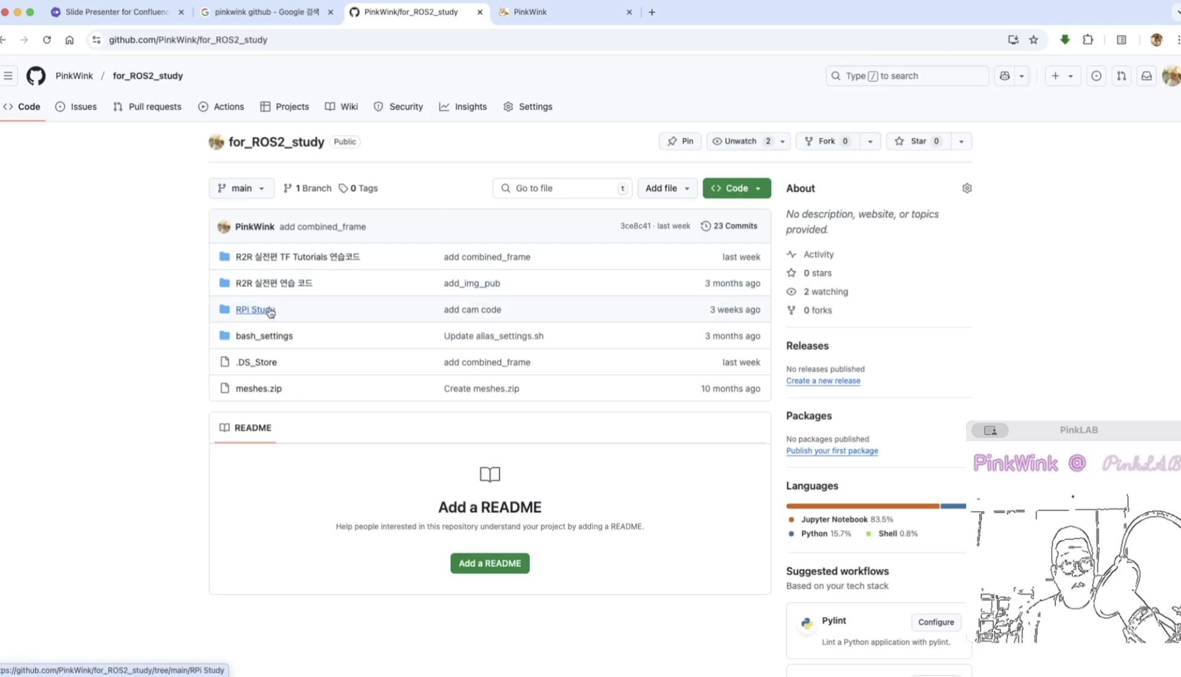
Task: Click the browser reload icon
Action: [47, 40]
